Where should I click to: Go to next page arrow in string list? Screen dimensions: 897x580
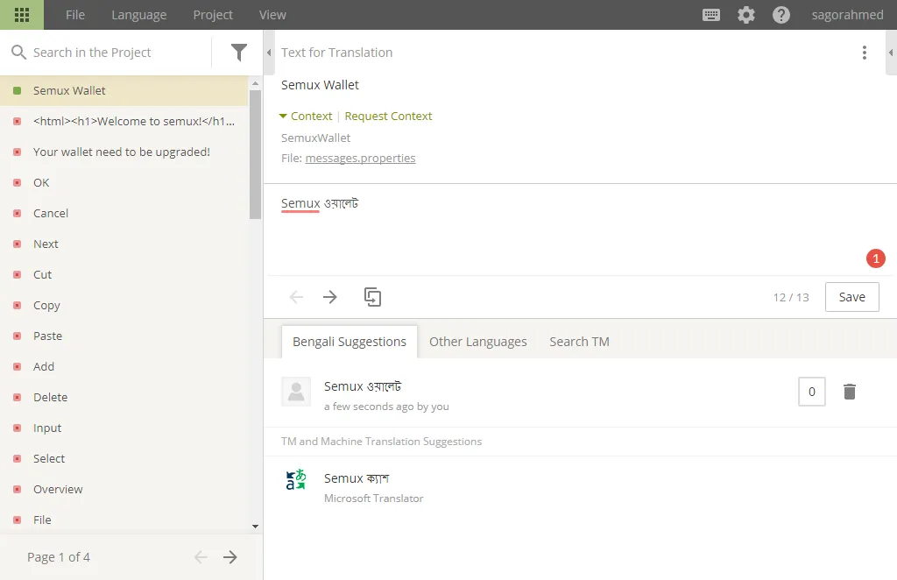click(x=230, y=557)
